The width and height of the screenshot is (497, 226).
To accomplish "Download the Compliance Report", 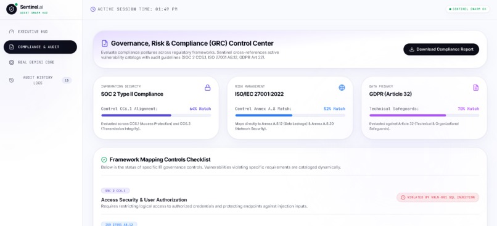I will 441,49.
